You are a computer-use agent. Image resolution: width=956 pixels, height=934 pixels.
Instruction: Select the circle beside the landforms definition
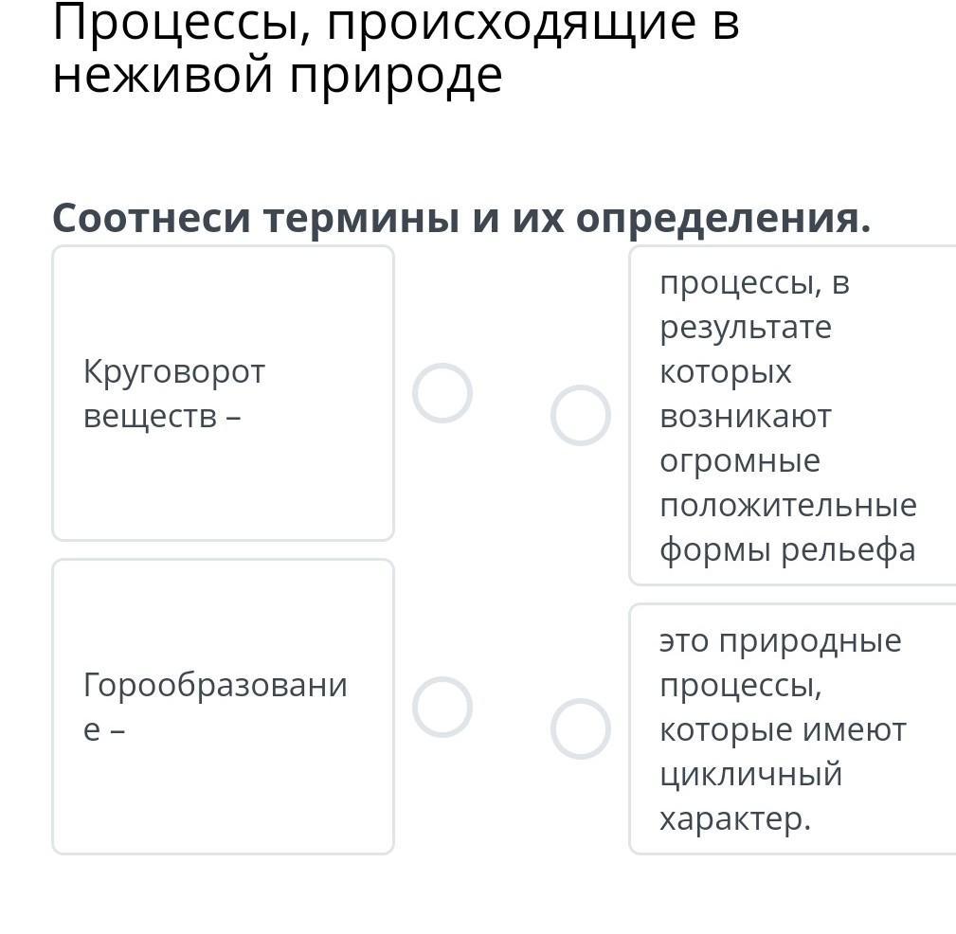tap(580, 415)
